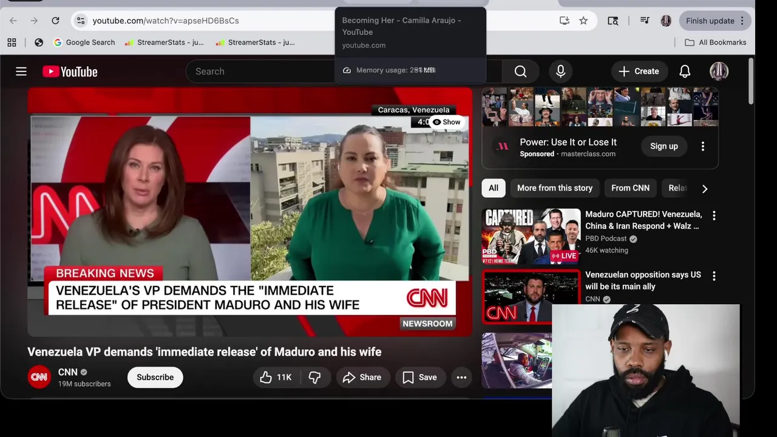Open MasterClass ad options three-dot menu
This screenshot has height=437, width=777.
[x=703, y=146]
